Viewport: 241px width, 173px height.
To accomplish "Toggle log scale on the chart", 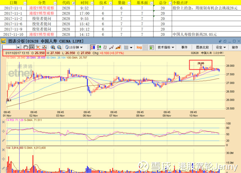I will coord(139,47).
